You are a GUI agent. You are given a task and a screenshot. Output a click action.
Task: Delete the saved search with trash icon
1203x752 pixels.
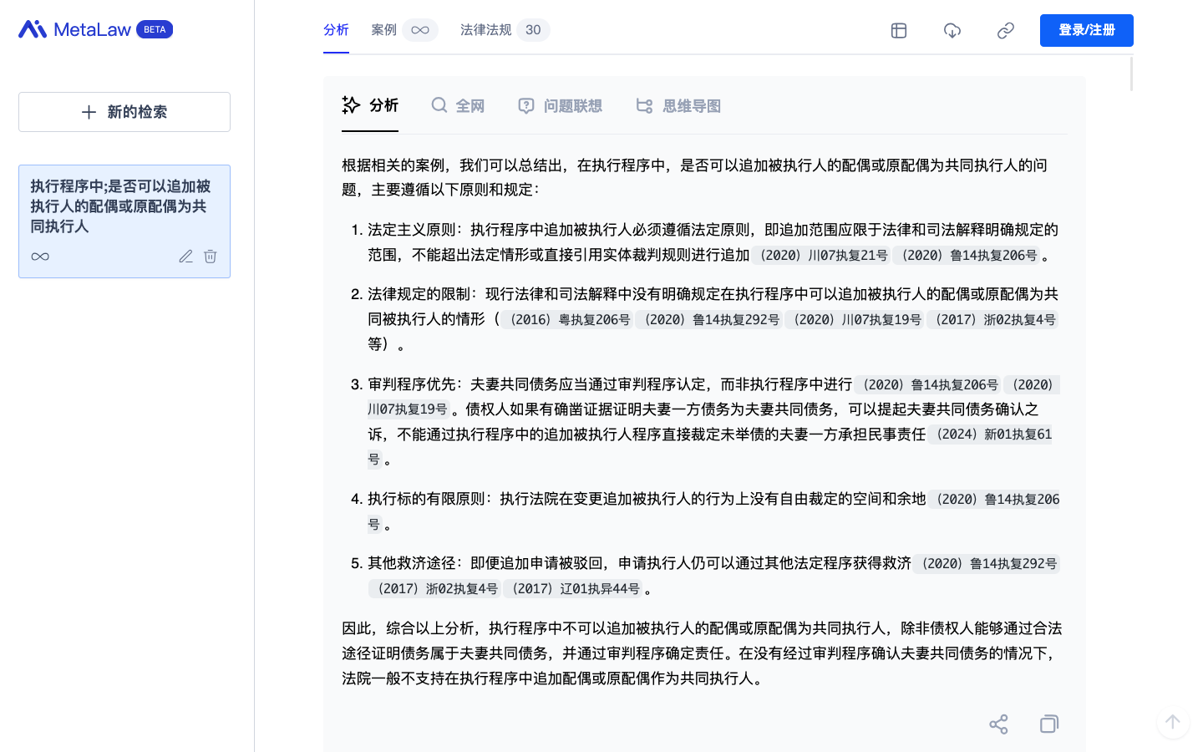(211, 257)
